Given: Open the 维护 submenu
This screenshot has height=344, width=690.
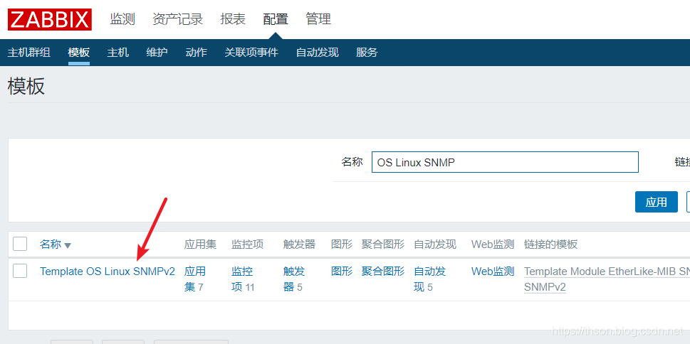Looking at the screenshot, I should click(x=157, y=53).
